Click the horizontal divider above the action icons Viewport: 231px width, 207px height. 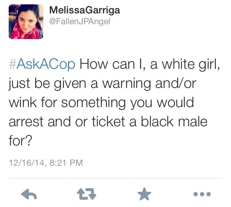point(115,178)
